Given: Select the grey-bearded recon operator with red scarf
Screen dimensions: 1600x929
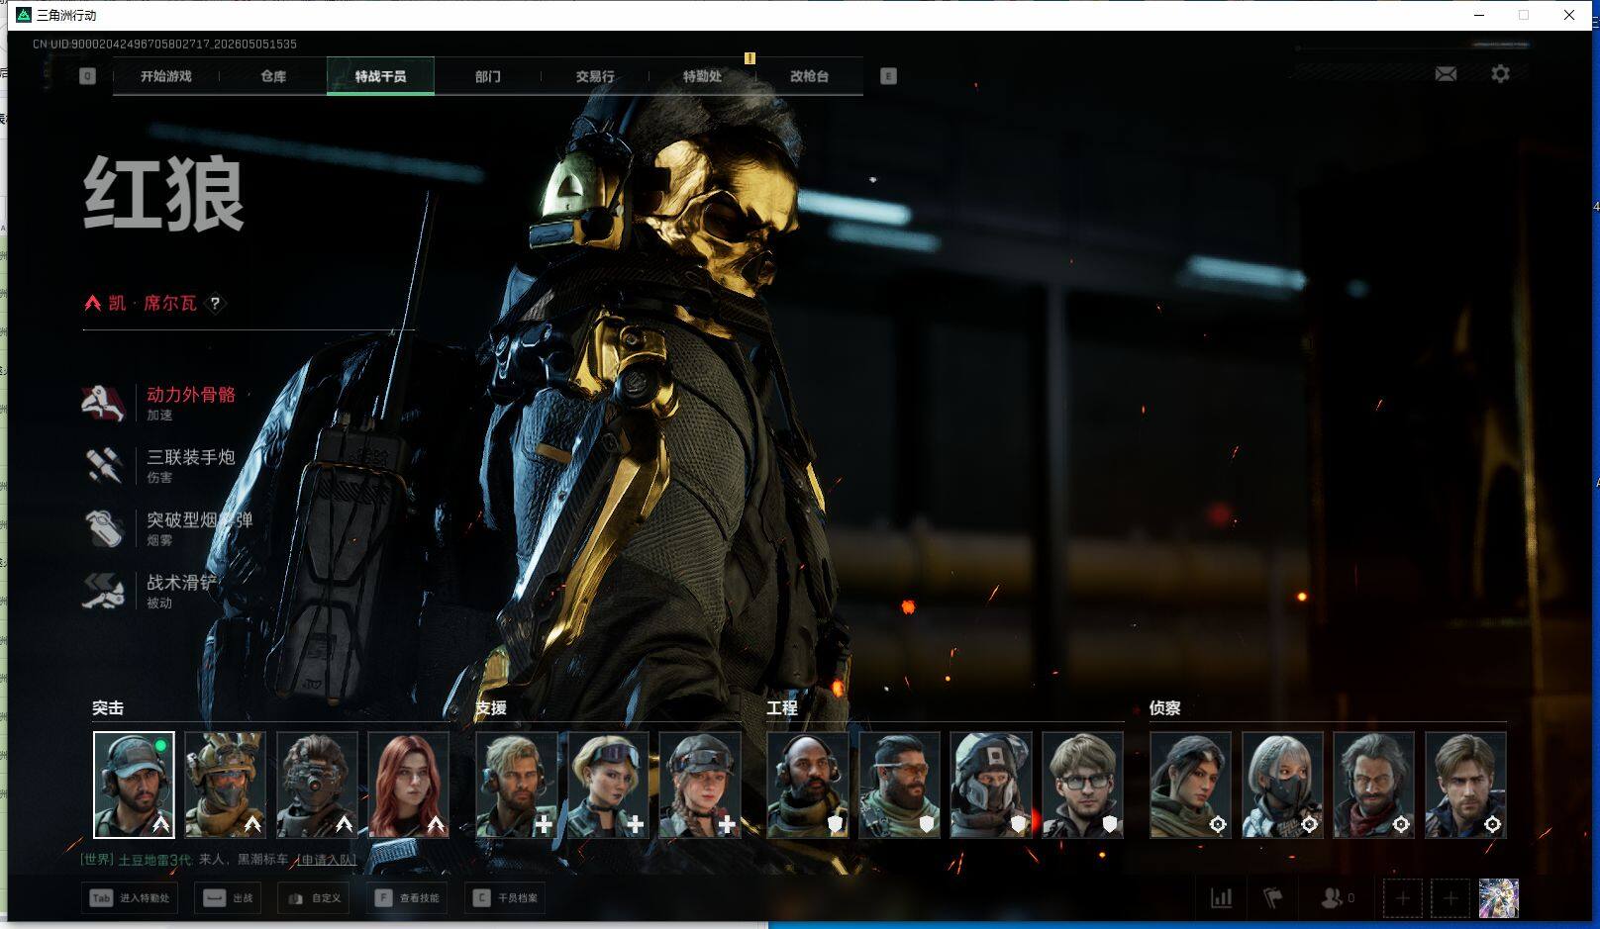Looking at the screenshot, I should [1373, 785].
